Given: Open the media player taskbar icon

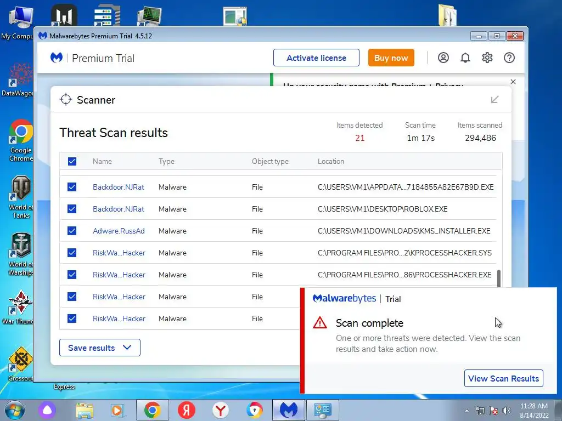Looking at the screenshot, I should pos(117,411).
